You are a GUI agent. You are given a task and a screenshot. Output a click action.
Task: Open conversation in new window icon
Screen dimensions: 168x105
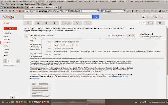pyautogui.click(x=134, y=29)
